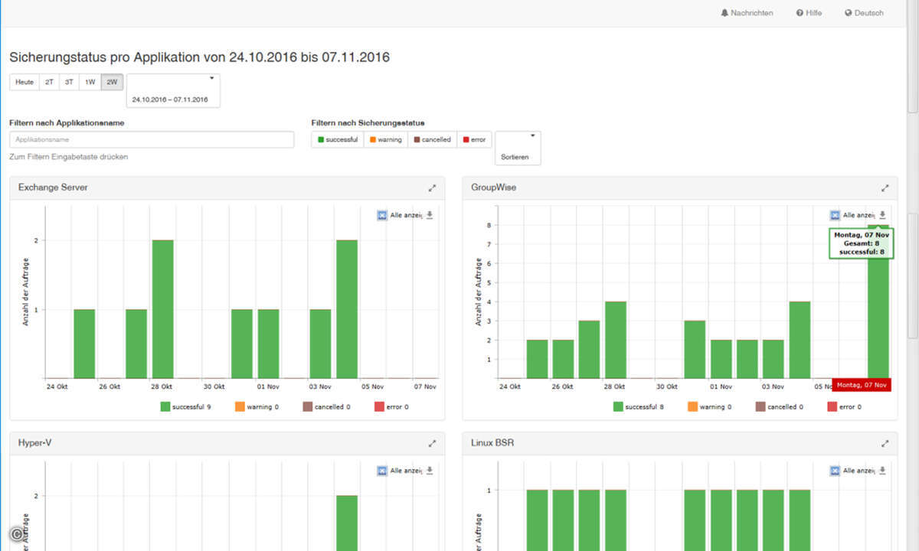
Task: Select the '3T' time range
Action: pyautogui.click(x=70, y=82)
